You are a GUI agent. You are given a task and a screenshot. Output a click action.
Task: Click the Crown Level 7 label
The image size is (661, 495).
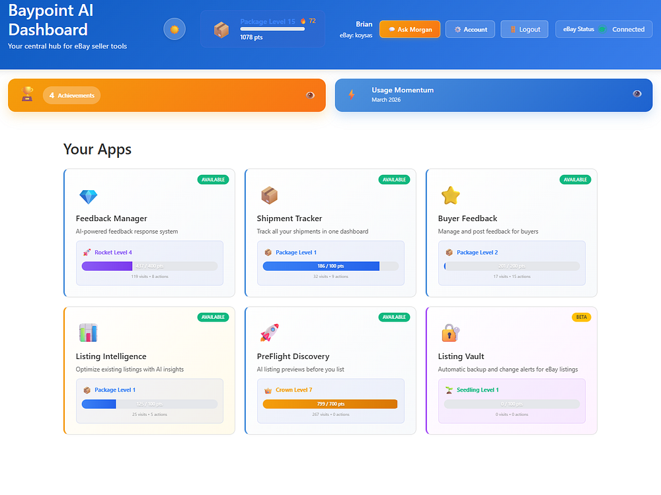294,390
